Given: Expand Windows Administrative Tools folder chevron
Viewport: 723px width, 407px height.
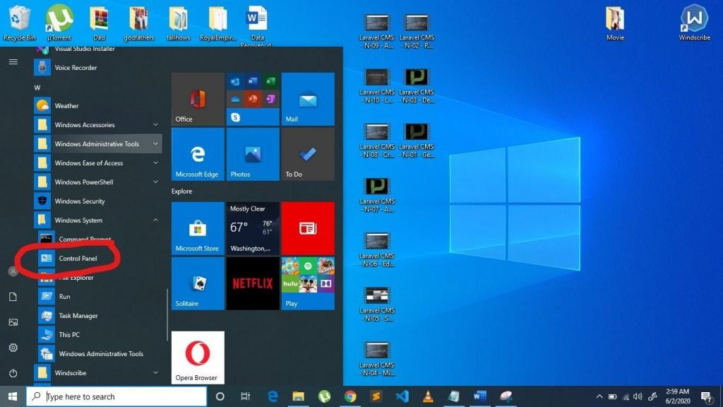Looking at the screenshot, I should [155, 144].
